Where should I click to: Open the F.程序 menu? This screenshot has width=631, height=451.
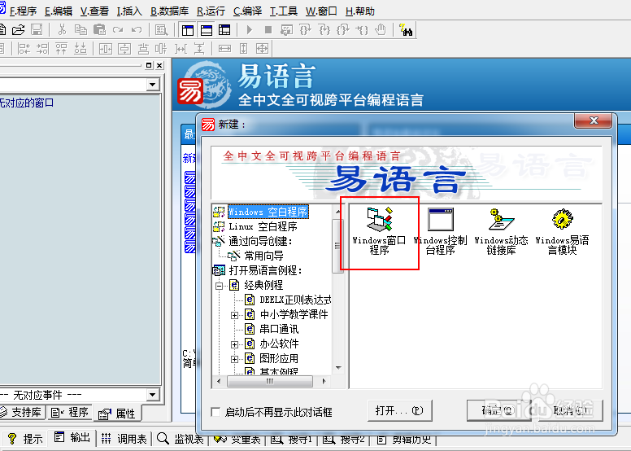coord(24,11)
